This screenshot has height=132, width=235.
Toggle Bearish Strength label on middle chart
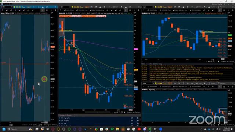click(x=65, y=16)
